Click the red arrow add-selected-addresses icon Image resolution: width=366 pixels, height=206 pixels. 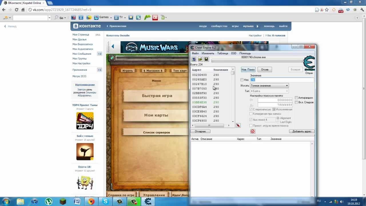point(238,126)
